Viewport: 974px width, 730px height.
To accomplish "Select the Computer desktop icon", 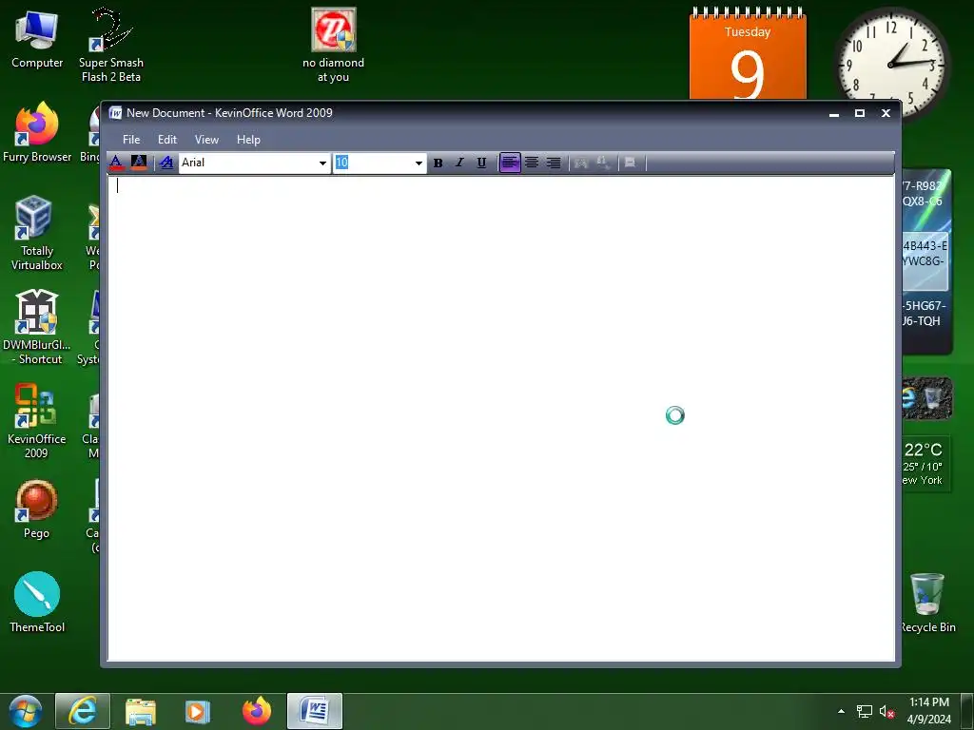I will (x=37, y=40).
